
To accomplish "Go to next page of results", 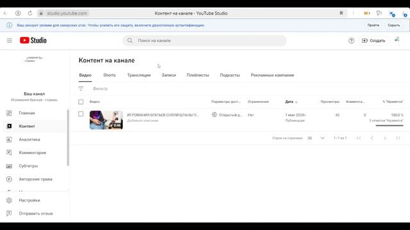I will (x=385, y=138).
